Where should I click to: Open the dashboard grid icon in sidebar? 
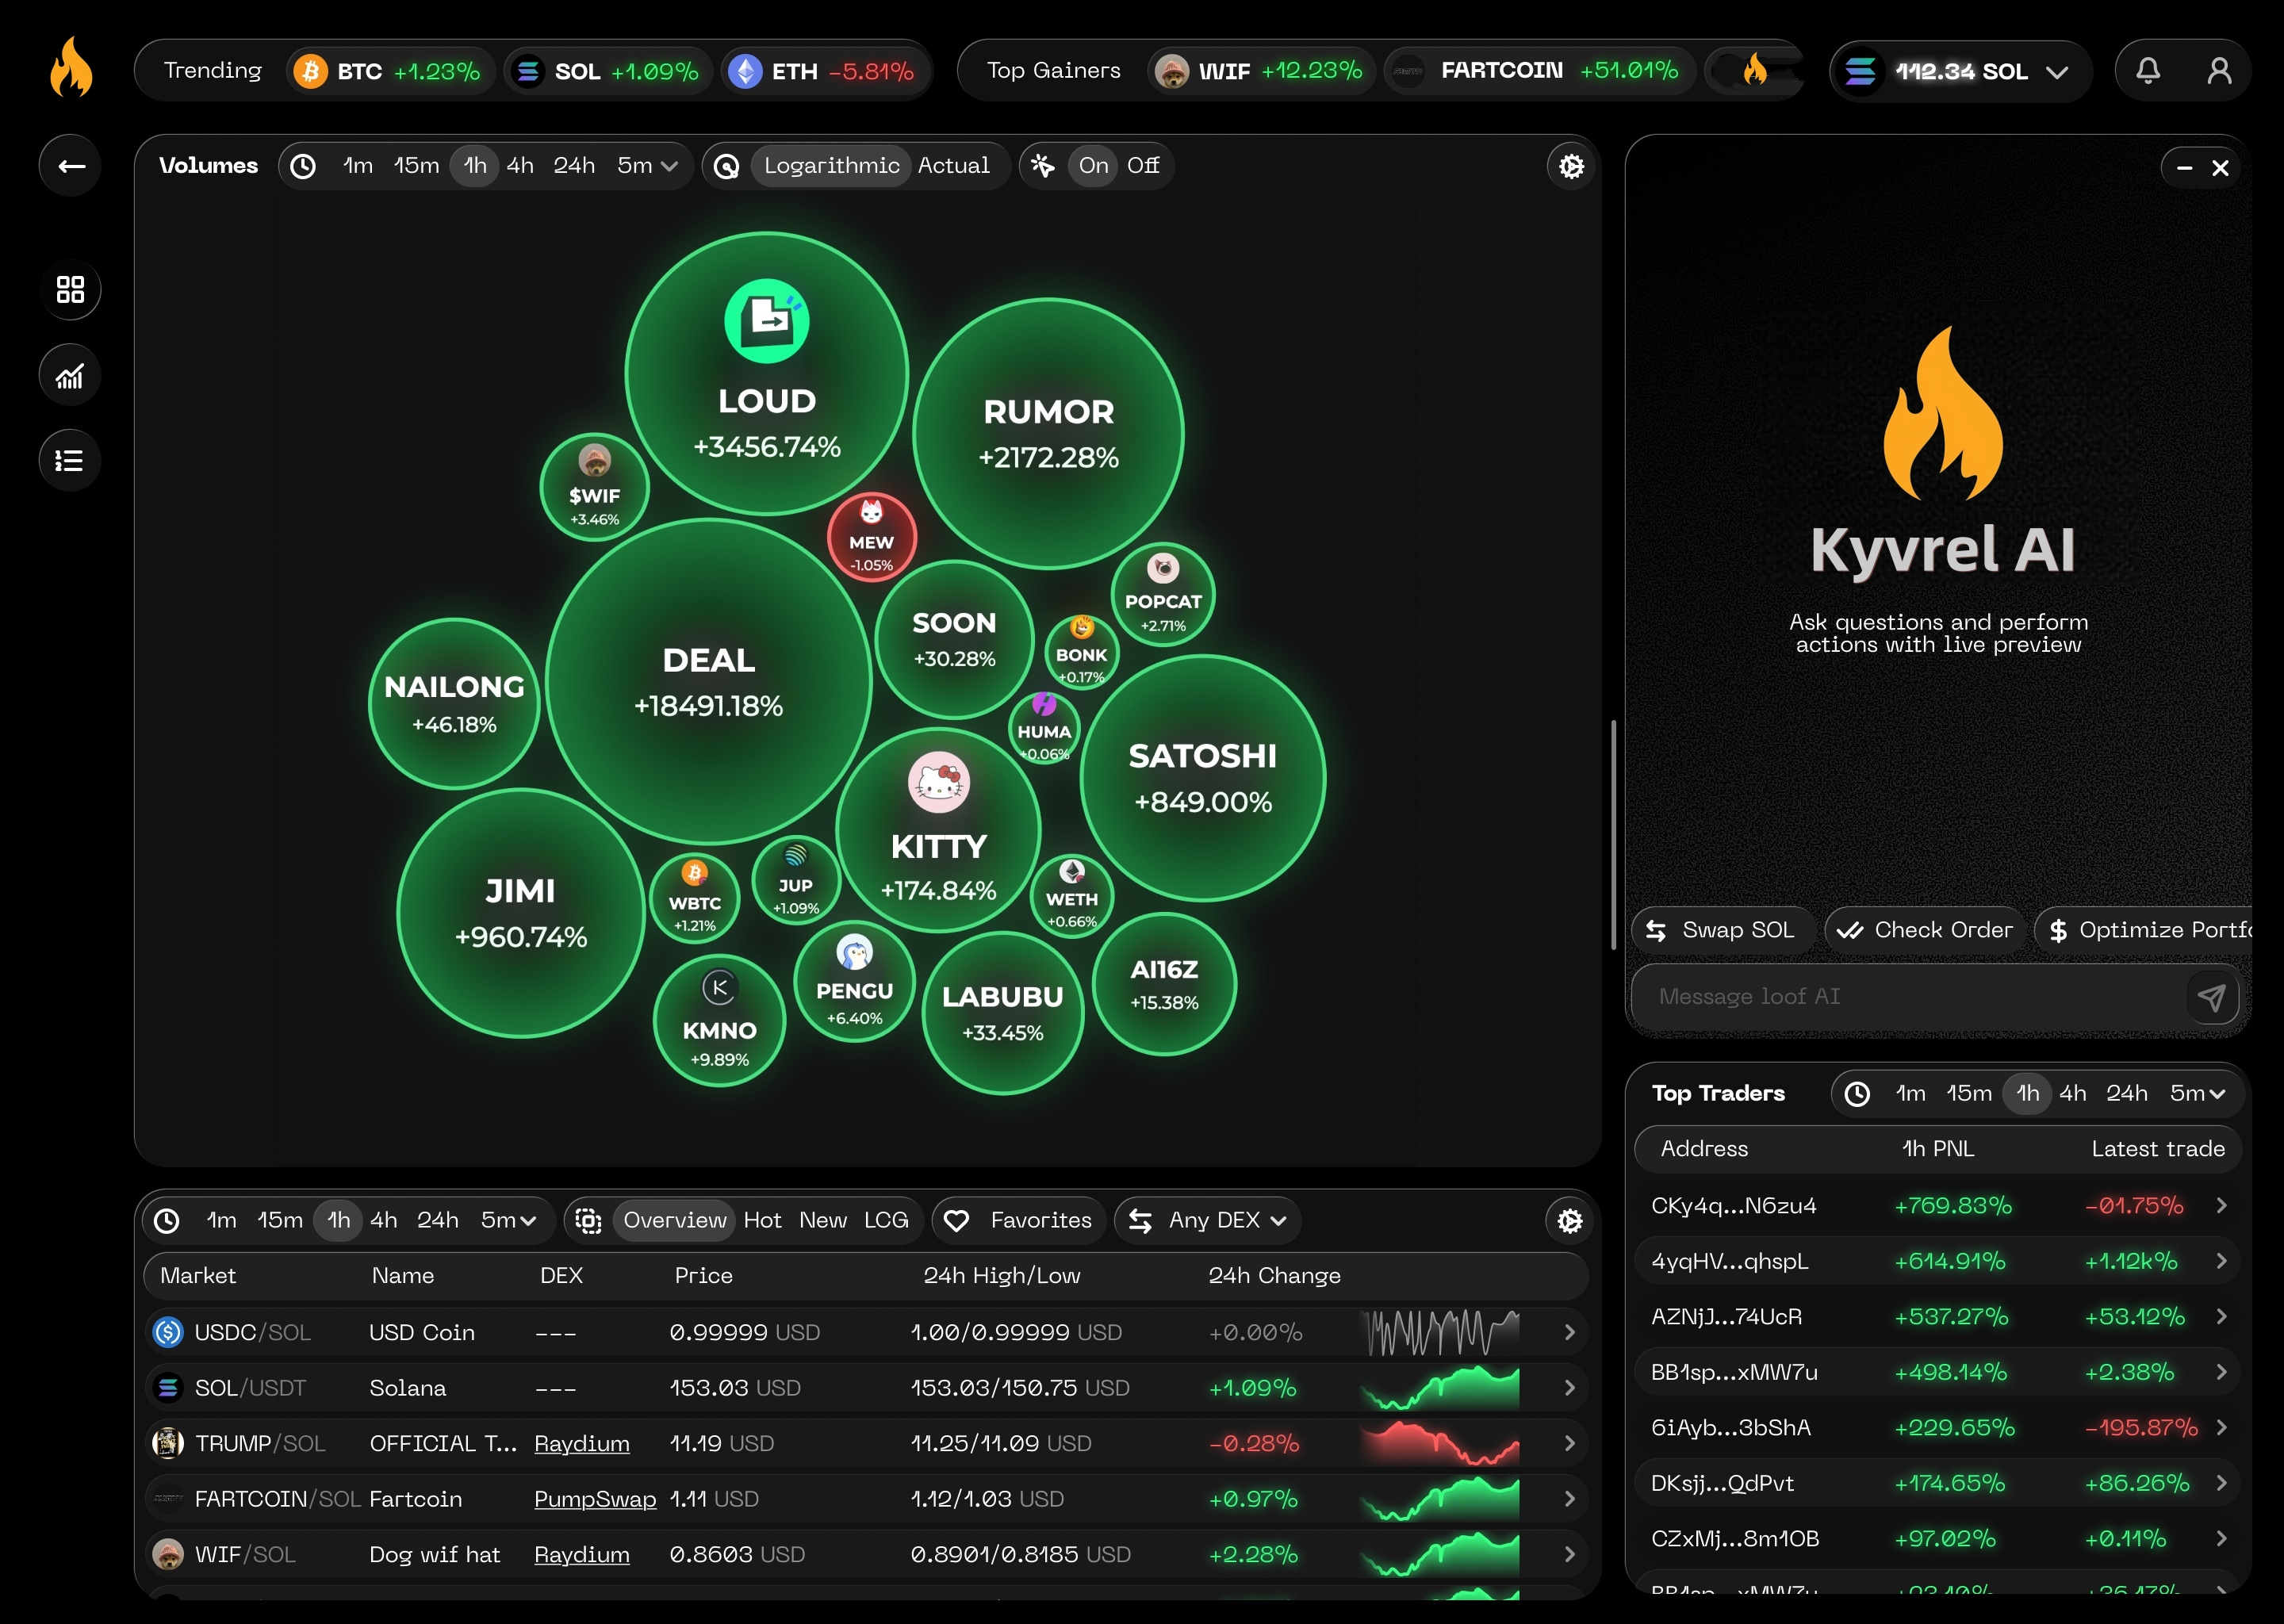click(70, 290)
